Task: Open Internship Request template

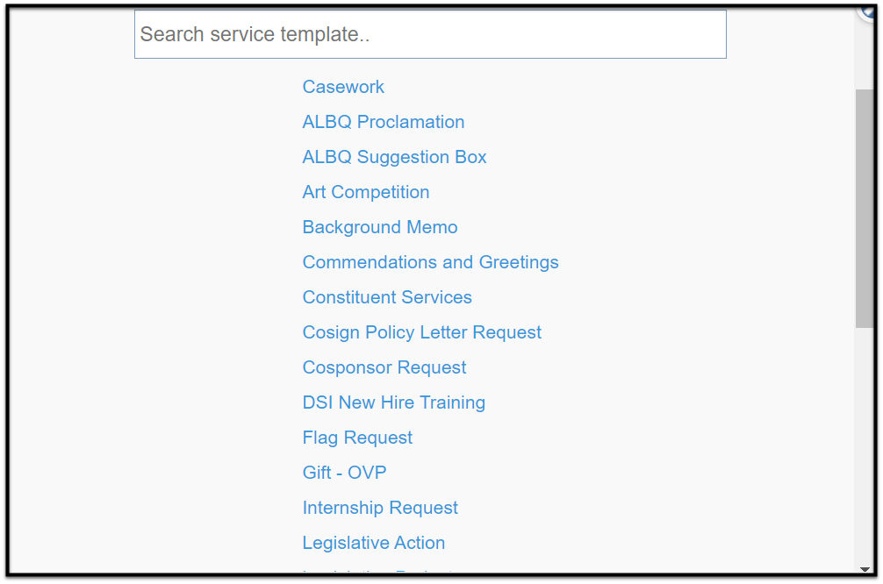Action: point(380,508)
